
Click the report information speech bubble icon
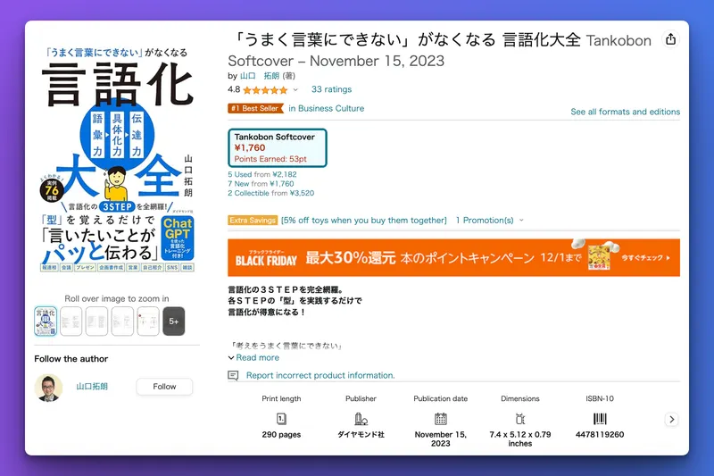pyautogui.click(x=233, y=375)
